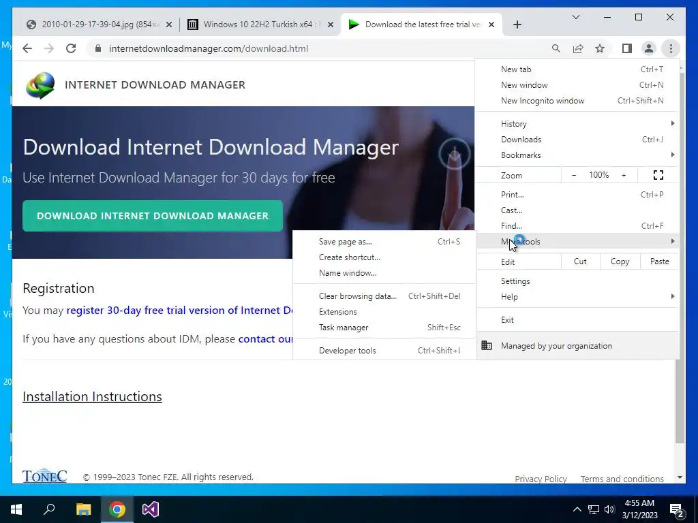The image size is (698, 523).
Task: Launch Task manager from More tools
Action: click(384, 327)
